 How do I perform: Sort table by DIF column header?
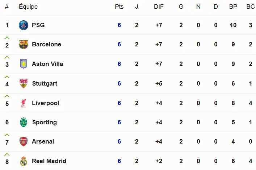[x=159, y=7]
